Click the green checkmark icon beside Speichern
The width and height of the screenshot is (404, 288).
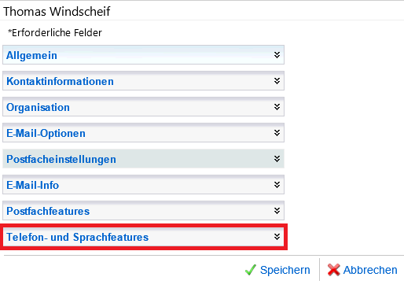click(251, 270)
